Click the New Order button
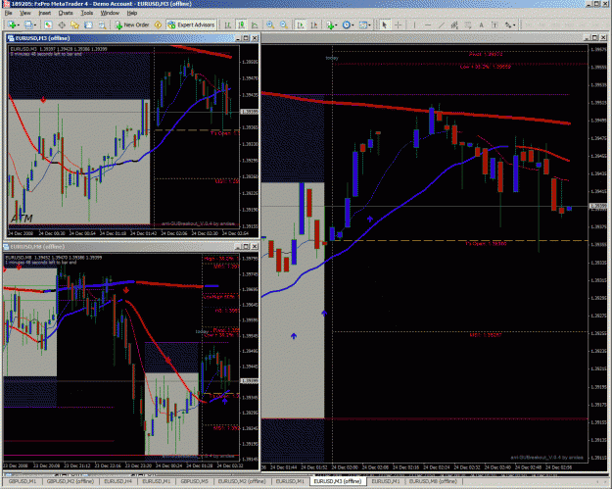Viewport: 612px width, 489px height. tap(132, 25)
